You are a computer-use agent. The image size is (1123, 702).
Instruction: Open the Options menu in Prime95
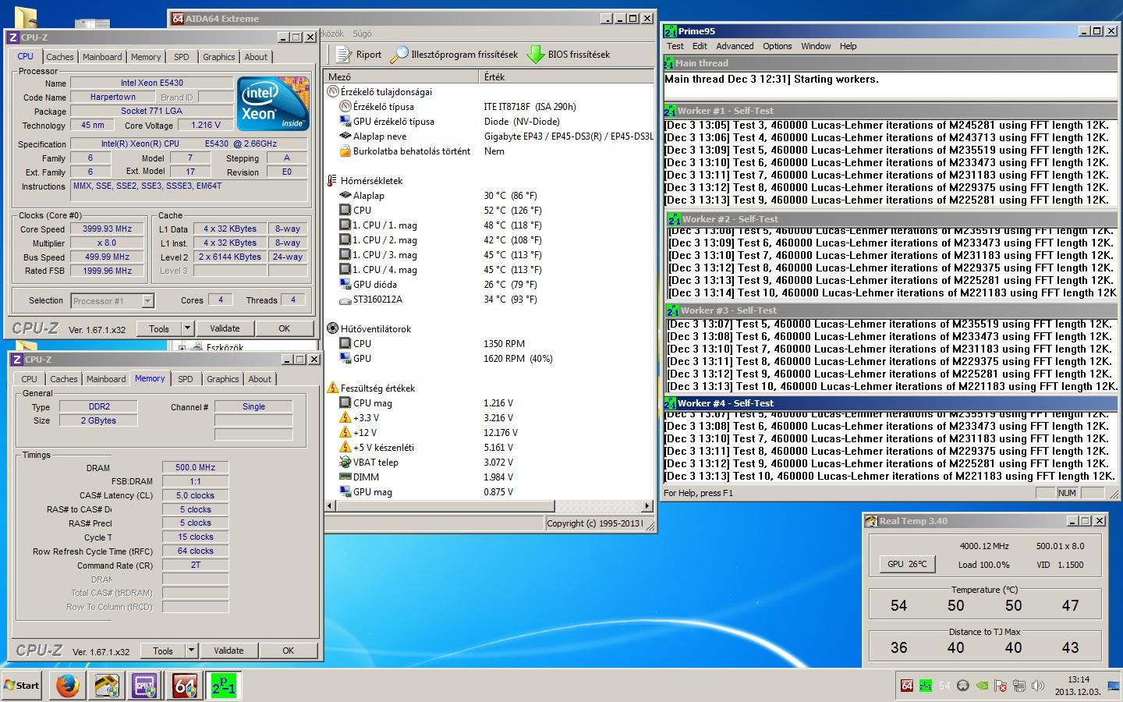pyautogui.click(x=777, y=46)
